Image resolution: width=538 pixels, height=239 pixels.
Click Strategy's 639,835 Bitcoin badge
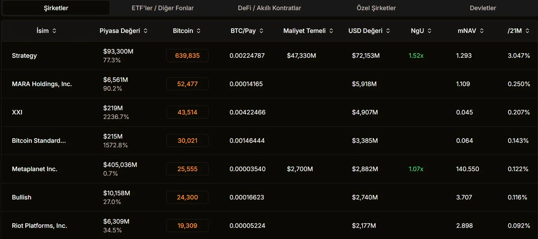click(x=187, y=56)
